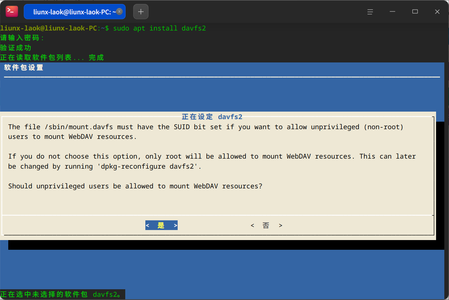This screenshot has height=300, width=449.
Task: Open a new terminal tab with plus button
Action: coord(141,12)
